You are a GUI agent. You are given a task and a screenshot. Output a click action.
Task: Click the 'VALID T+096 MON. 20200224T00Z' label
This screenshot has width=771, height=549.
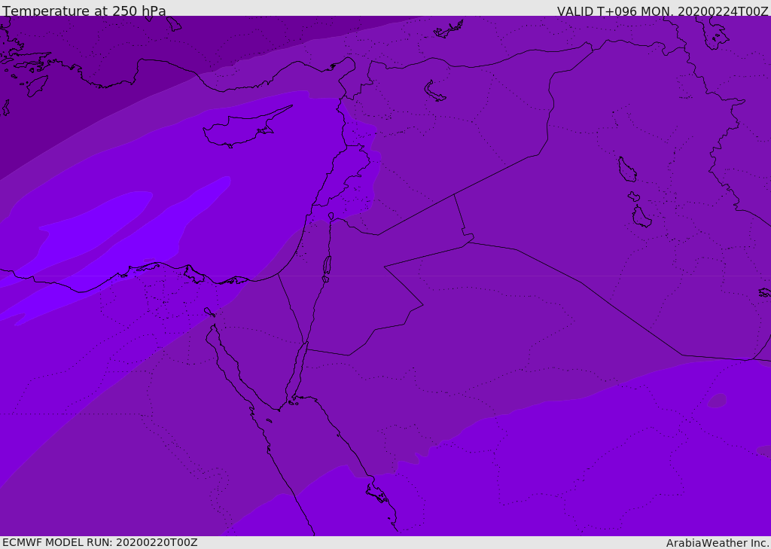point(663,11)
